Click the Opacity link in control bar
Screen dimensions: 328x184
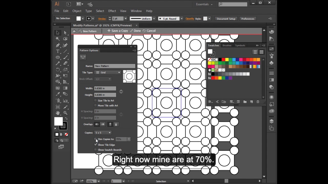[190, 19]
